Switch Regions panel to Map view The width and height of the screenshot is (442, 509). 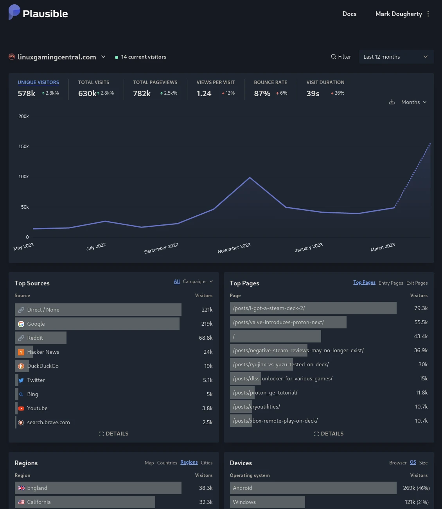pyautogui.click(x=149, y=463)
